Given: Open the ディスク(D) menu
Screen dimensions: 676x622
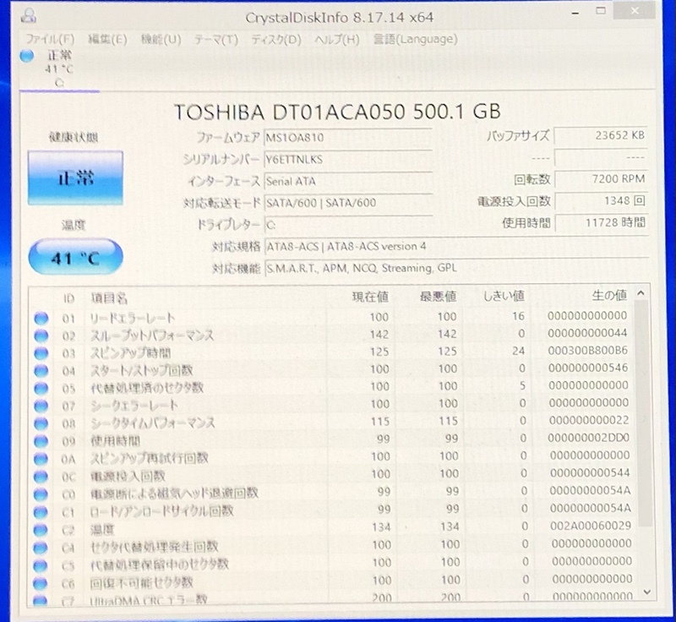Looking at the screenshot, I should (270, 39).
